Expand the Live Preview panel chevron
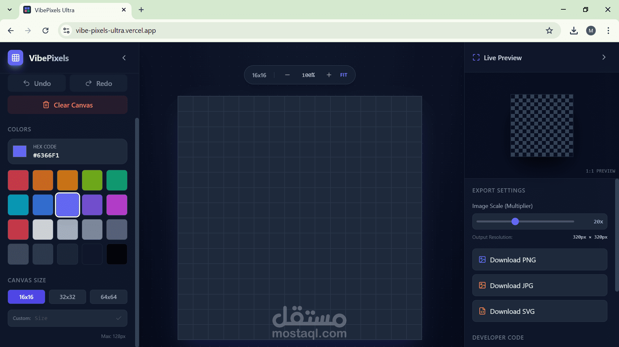 tap(604, 57)
